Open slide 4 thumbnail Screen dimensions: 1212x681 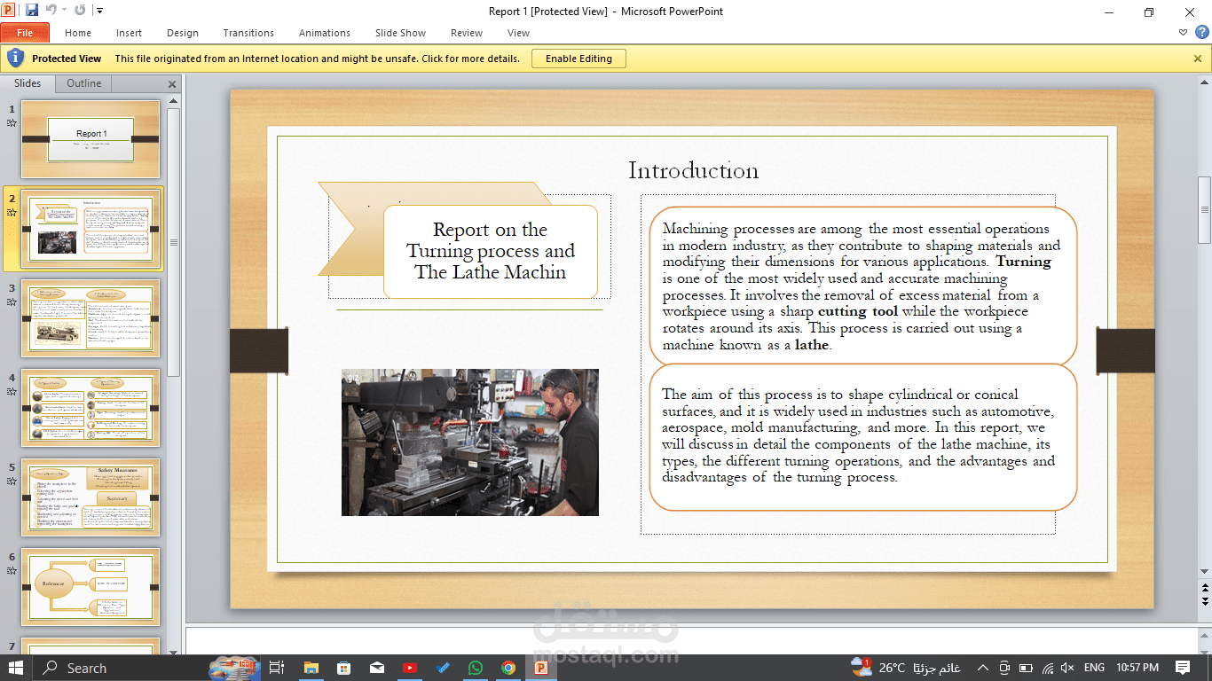tap(91, 408)
